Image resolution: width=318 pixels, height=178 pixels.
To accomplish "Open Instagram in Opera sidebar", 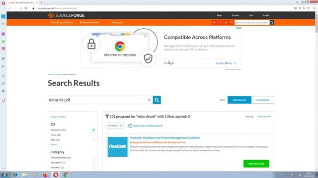I will [3, 49].
